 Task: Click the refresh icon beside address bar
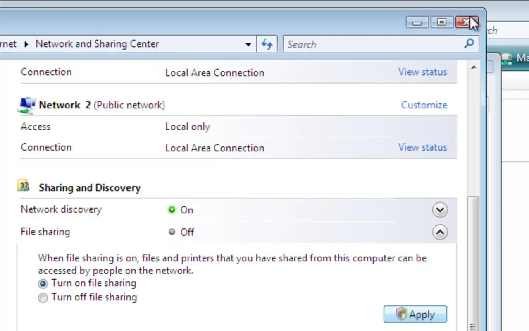point(267,44)
